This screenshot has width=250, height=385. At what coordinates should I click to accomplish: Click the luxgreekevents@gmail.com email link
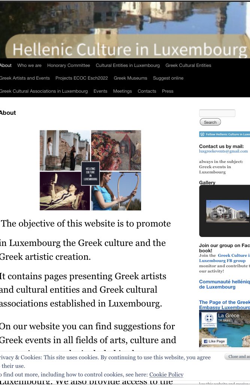223,151
